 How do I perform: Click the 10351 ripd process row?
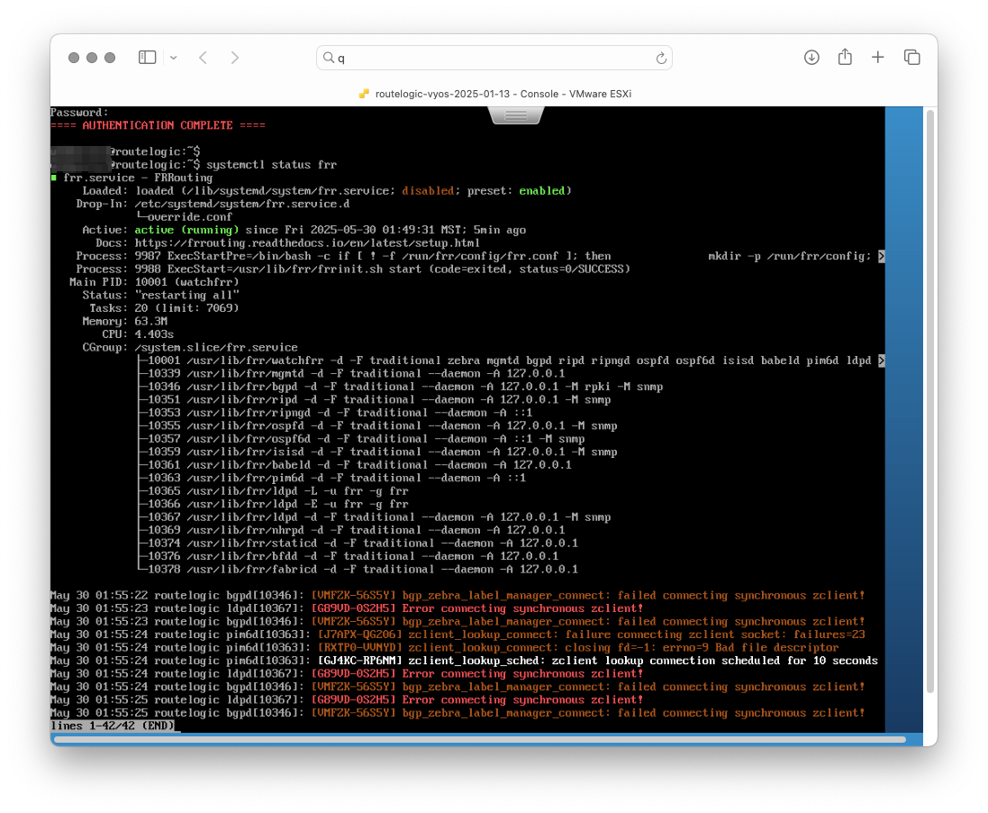(x=378, y=400)
